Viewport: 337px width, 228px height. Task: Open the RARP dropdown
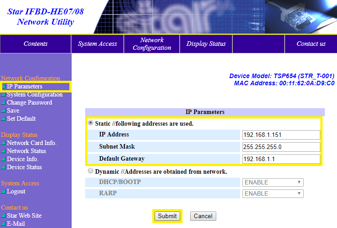(273, 193)
